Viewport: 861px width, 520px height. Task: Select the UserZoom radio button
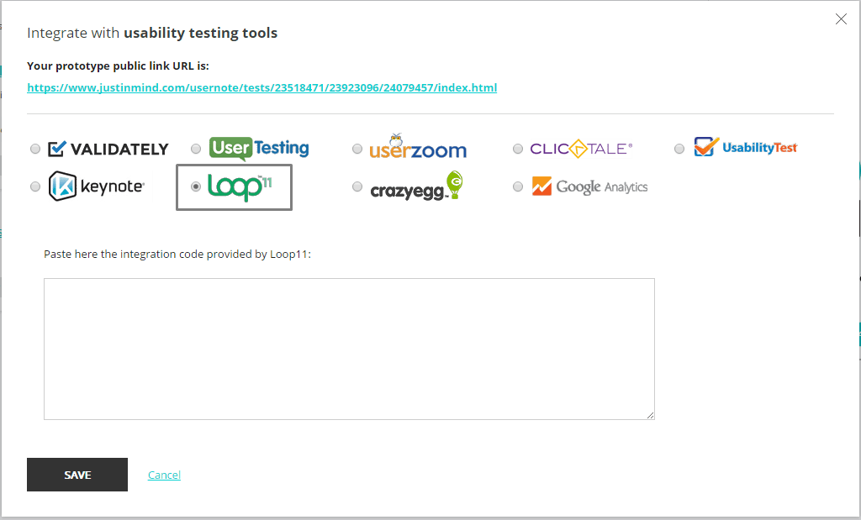(357, 149)
